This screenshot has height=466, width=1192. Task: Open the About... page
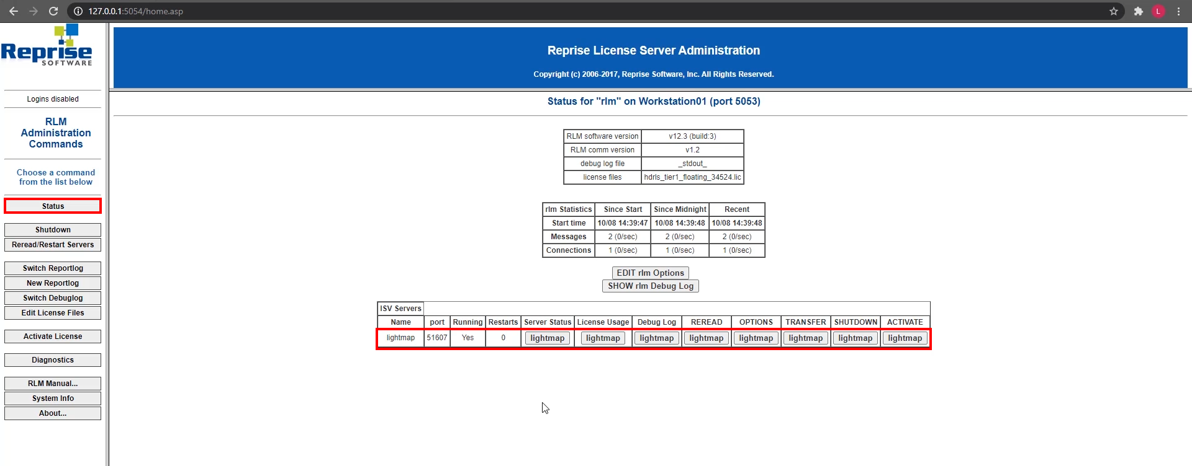tap(53, 413)
